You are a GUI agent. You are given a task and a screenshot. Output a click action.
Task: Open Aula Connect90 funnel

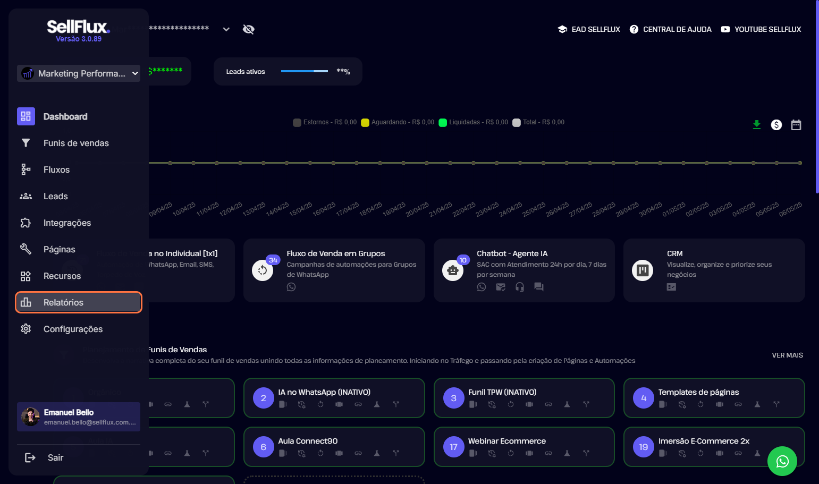334,447
